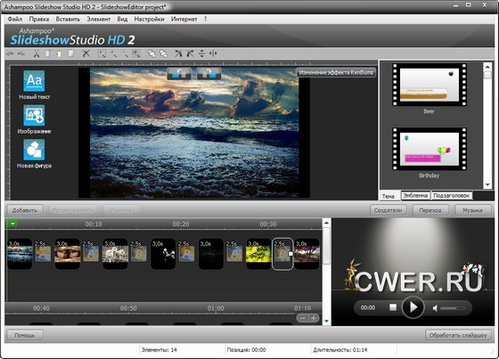Image resolution: width=499 pixels, height=359 pixels.
Task: Click the timeline scroll-up arrow
Action: [x=326, y=223]
